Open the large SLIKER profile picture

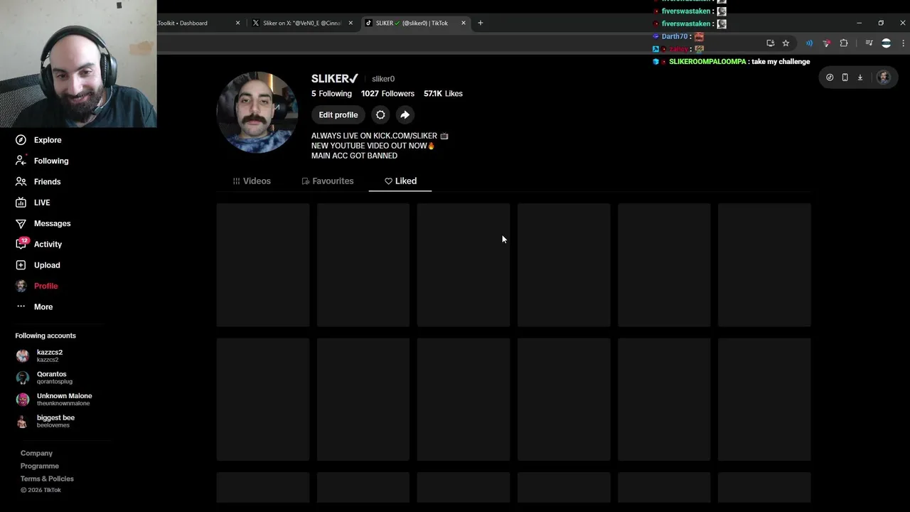[257, 112]
